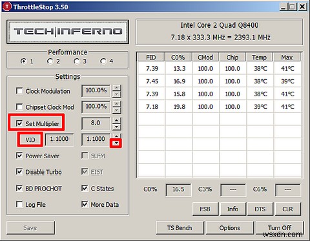
Task: Enable the Clock Modulation checkbox
Action: pyautogui.click(x=19, y=90)
